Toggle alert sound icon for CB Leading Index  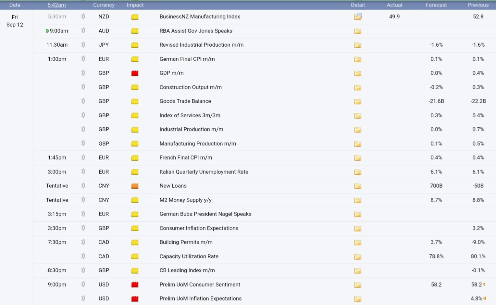[x=83, y=270]
